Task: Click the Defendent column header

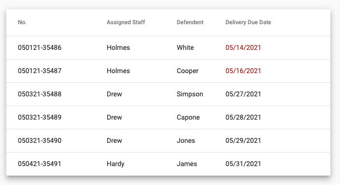Action: pyautogui.click(x=190, y=22)
